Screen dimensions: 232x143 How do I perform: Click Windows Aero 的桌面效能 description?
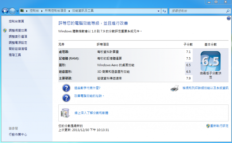(x=116, y=65)
